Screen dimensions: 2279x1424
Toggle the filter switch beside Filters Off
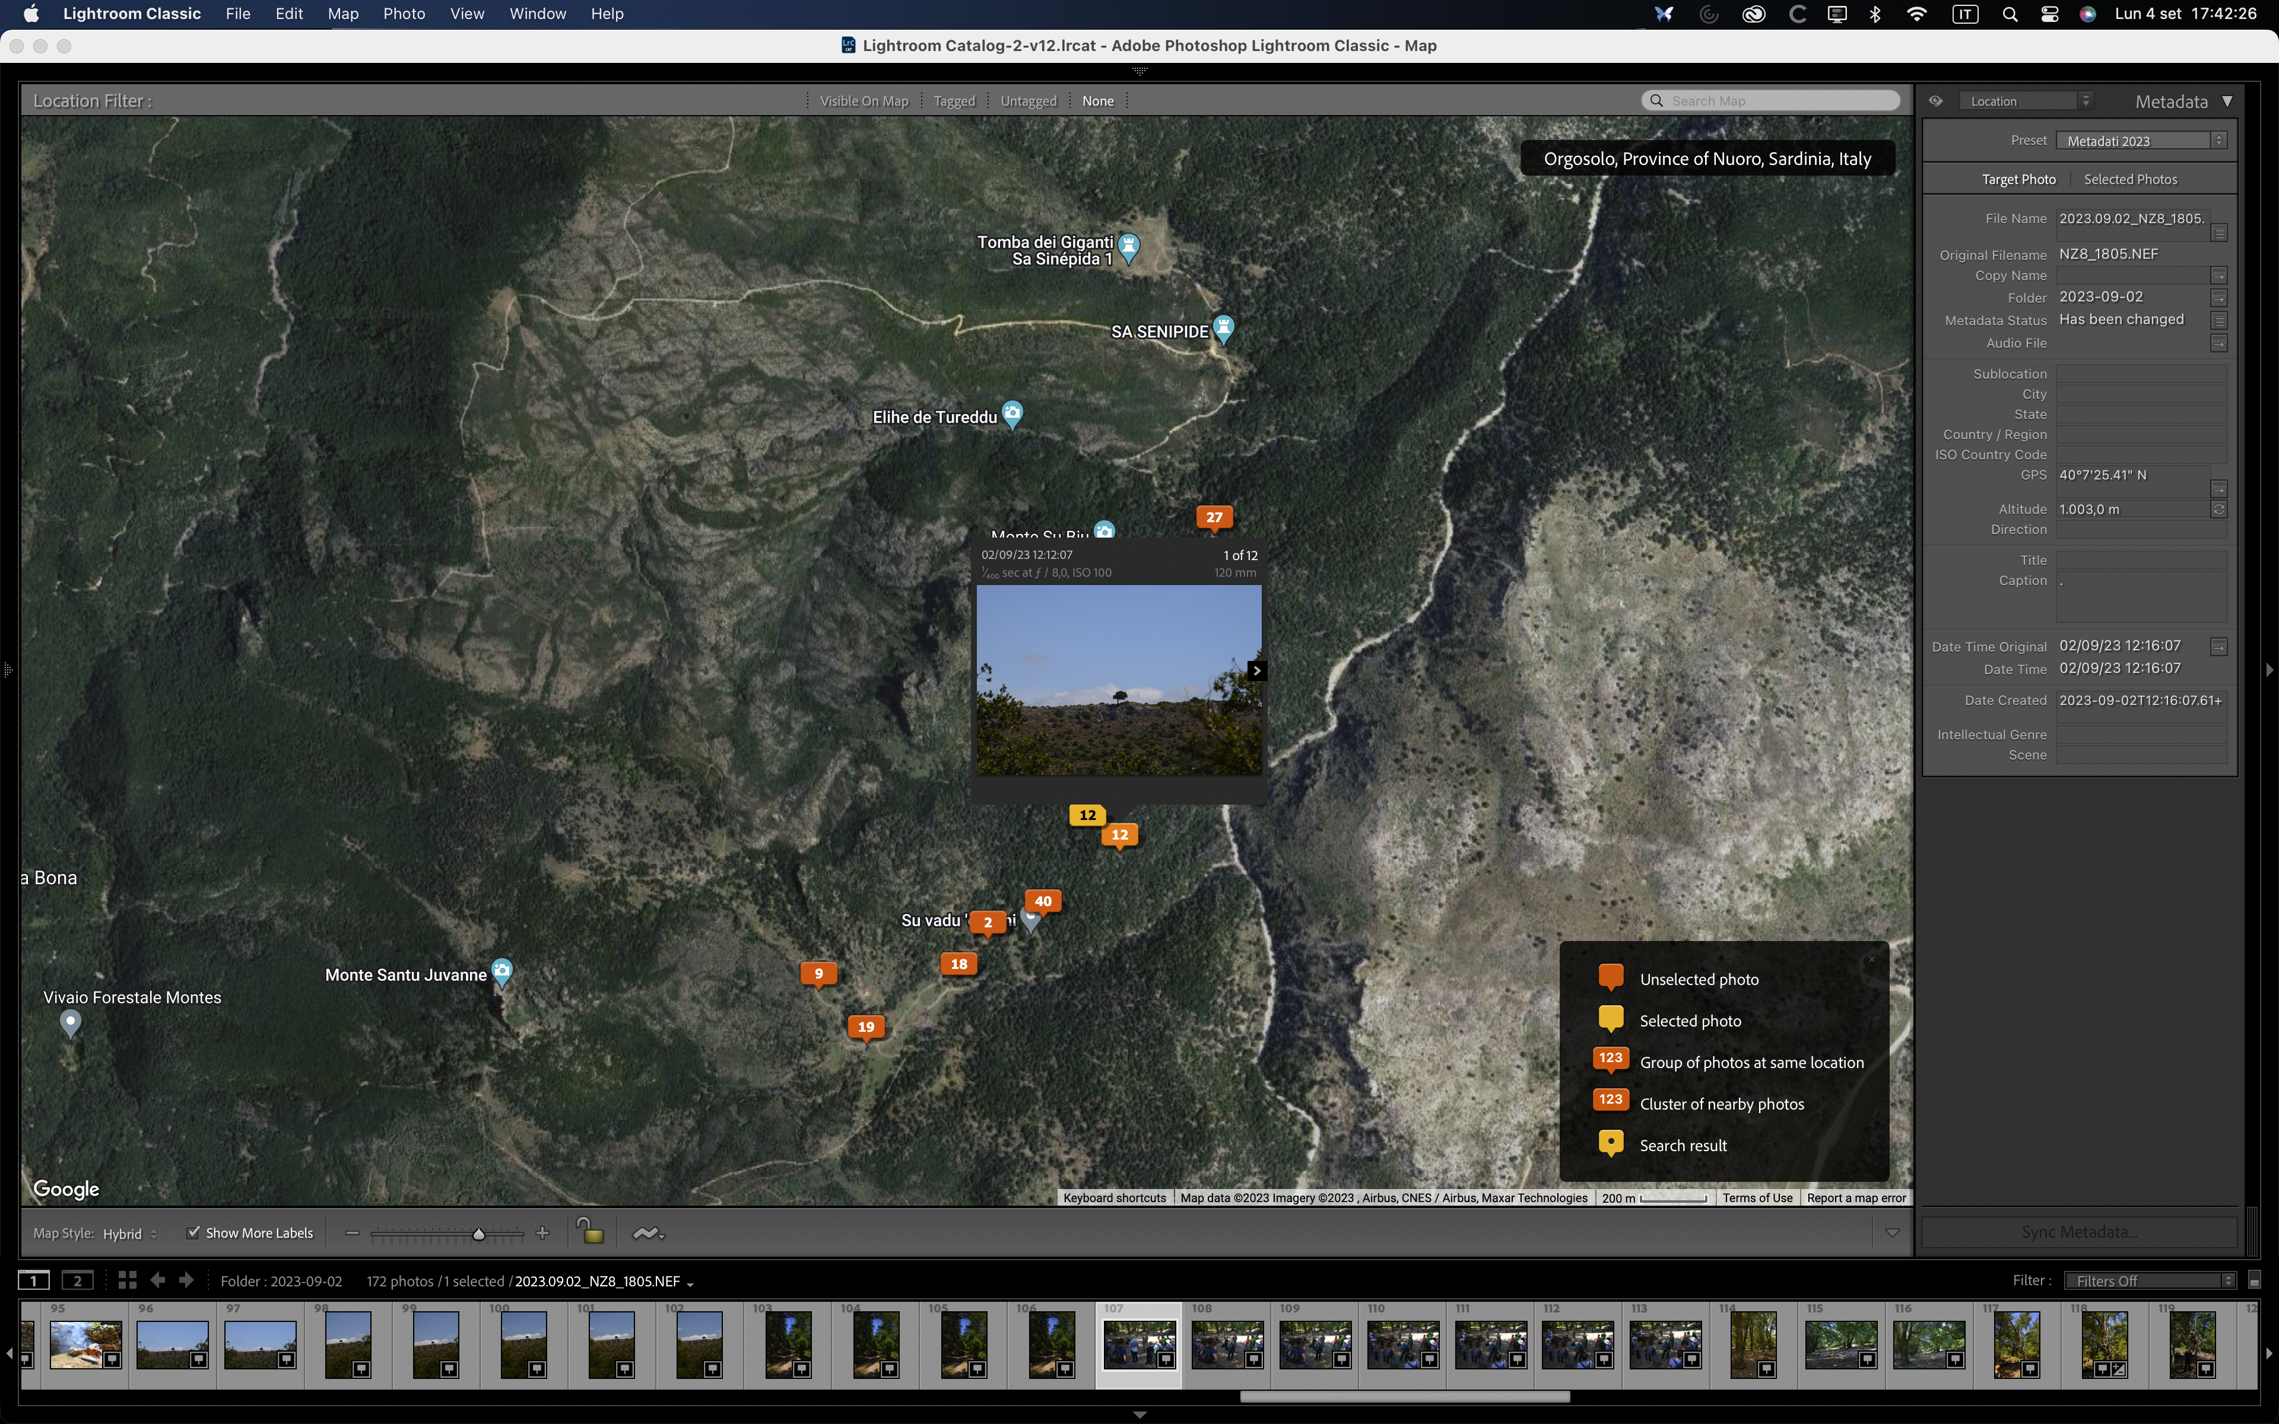click(2253, 1281)
